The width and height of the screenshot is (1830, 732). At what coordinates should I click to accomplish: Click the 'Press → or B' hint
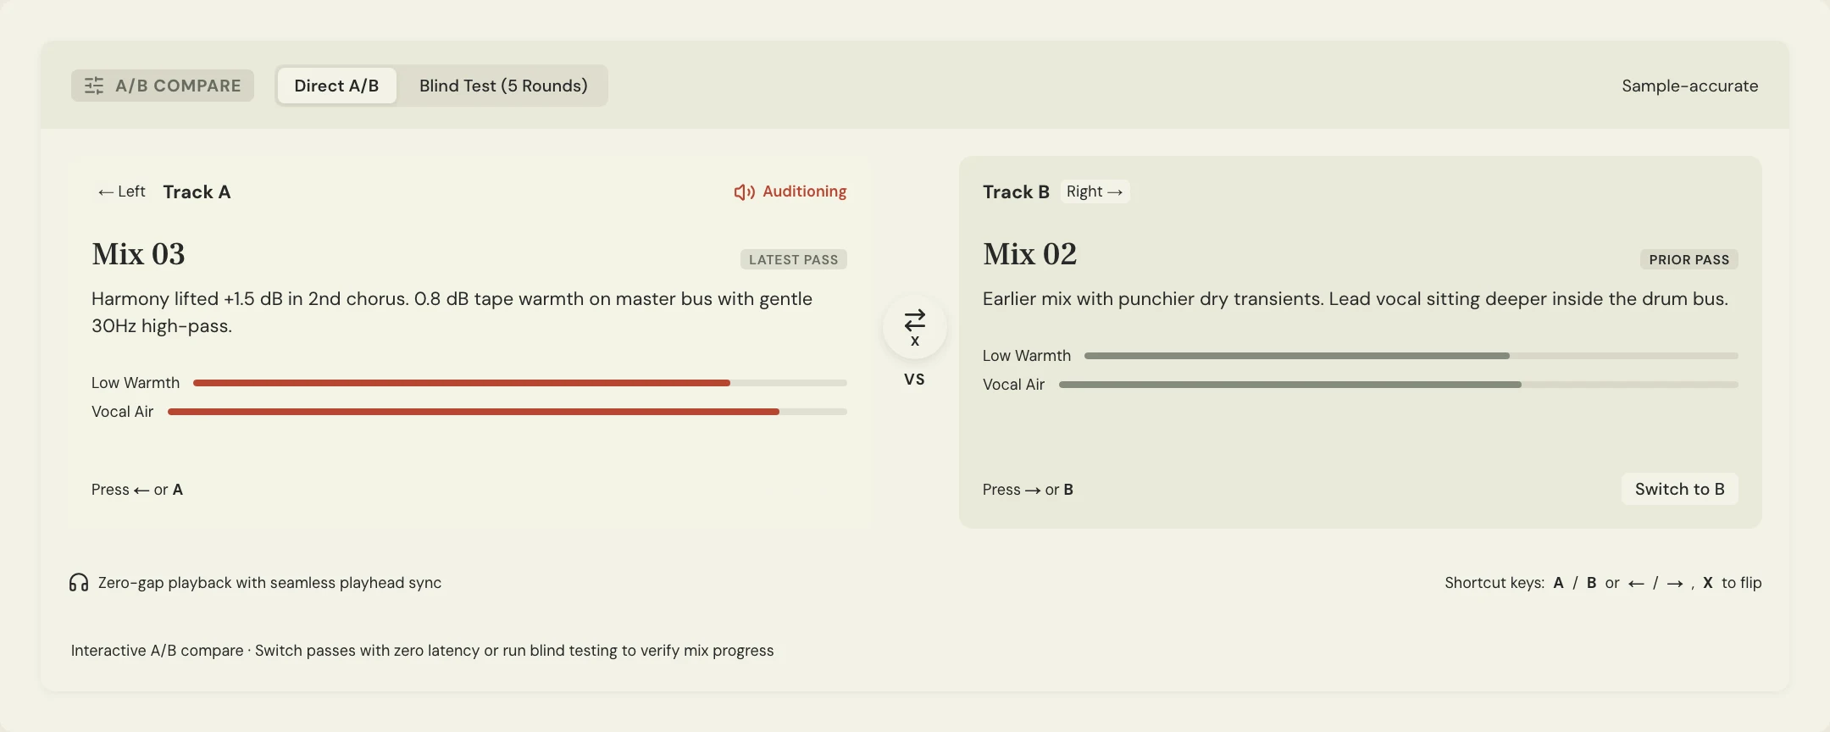coord(1028,490)
